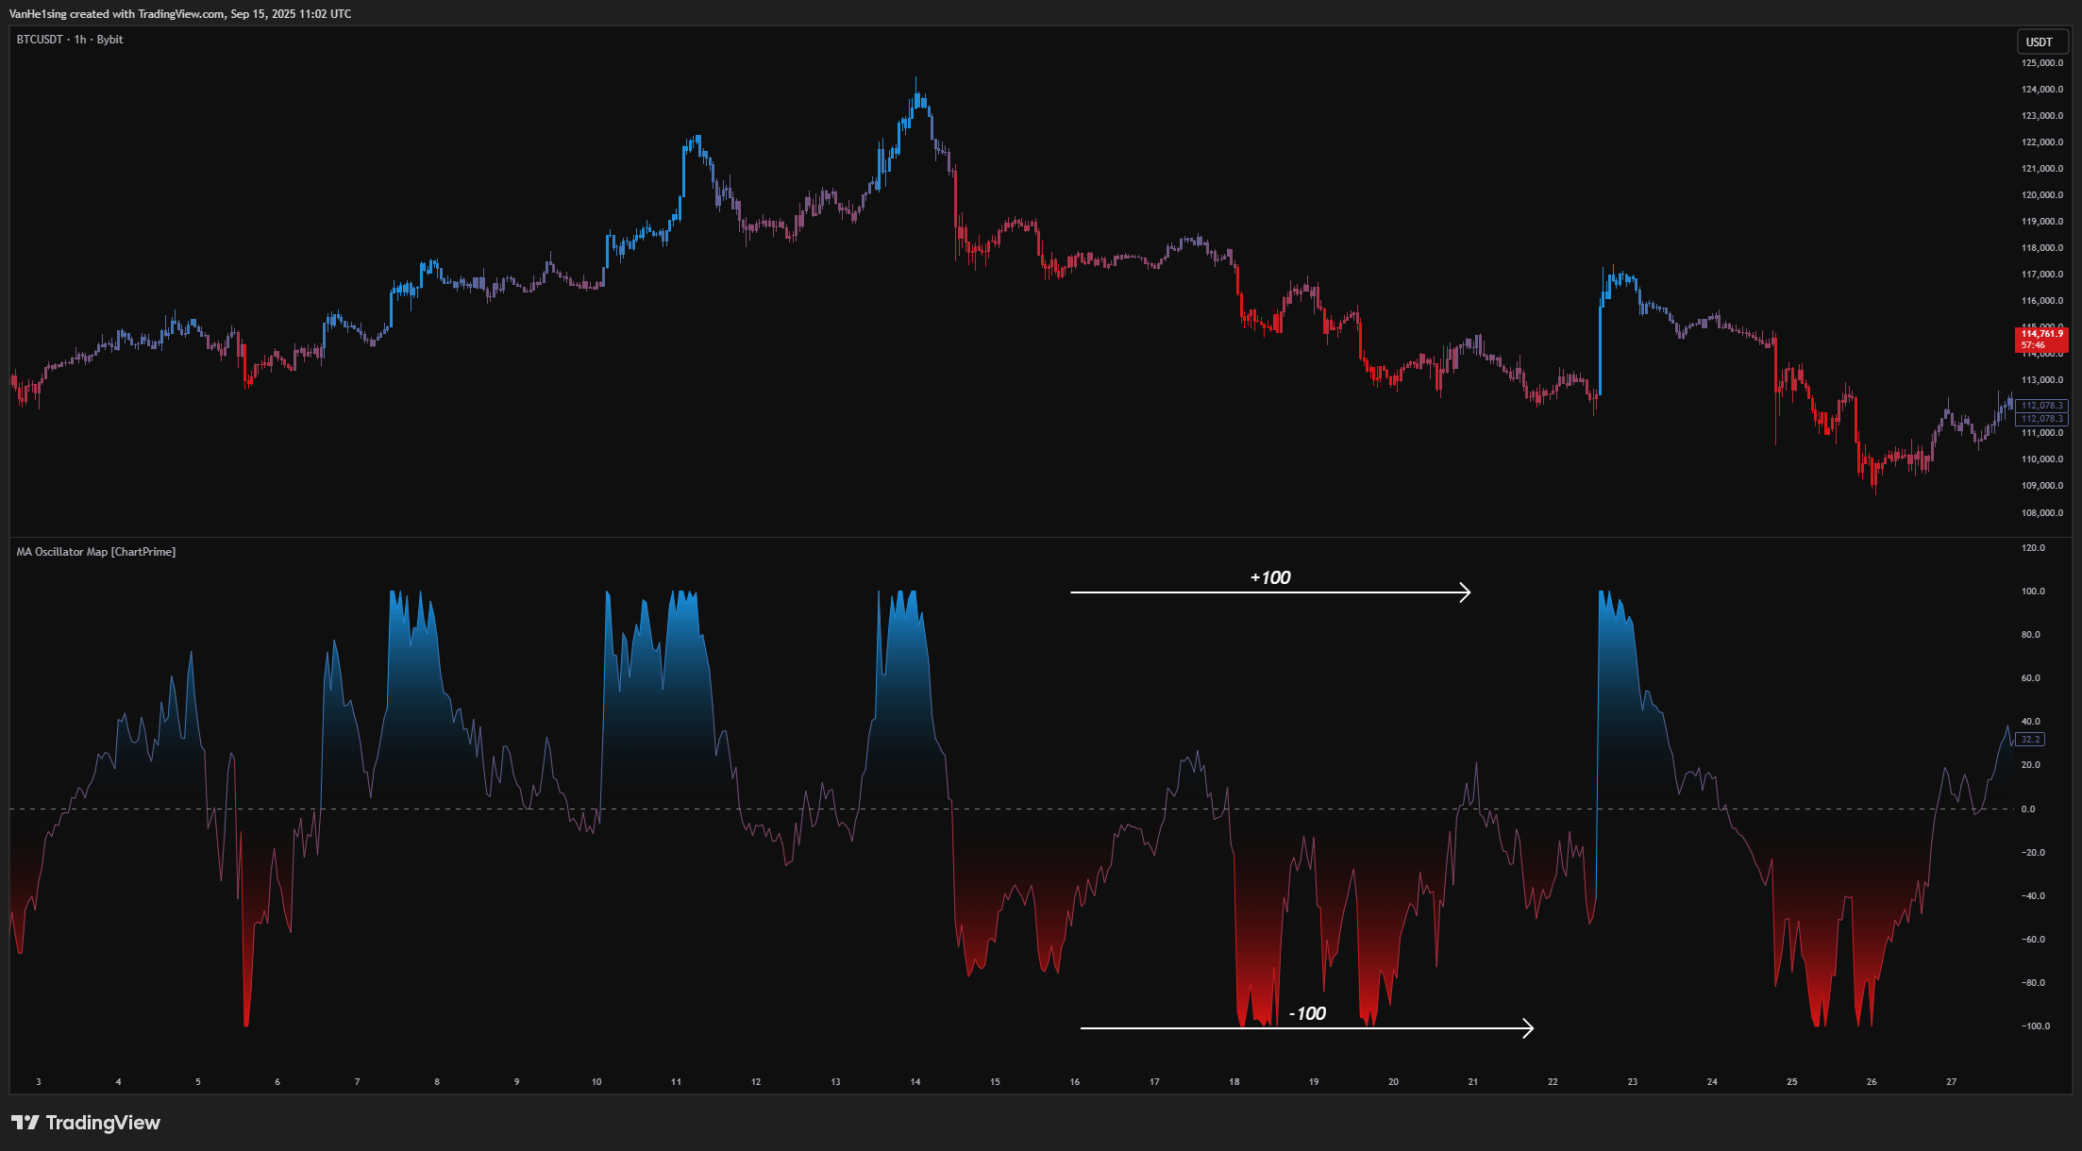
Task: Click the date label 23 on time axis
Action: (x=1633, y=1082)
